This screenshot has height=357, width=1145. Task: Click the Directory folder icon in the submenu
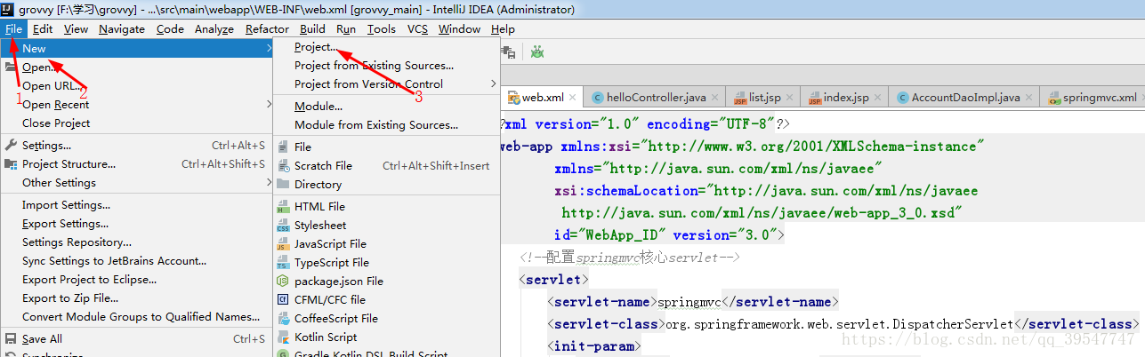pos(283,185)
